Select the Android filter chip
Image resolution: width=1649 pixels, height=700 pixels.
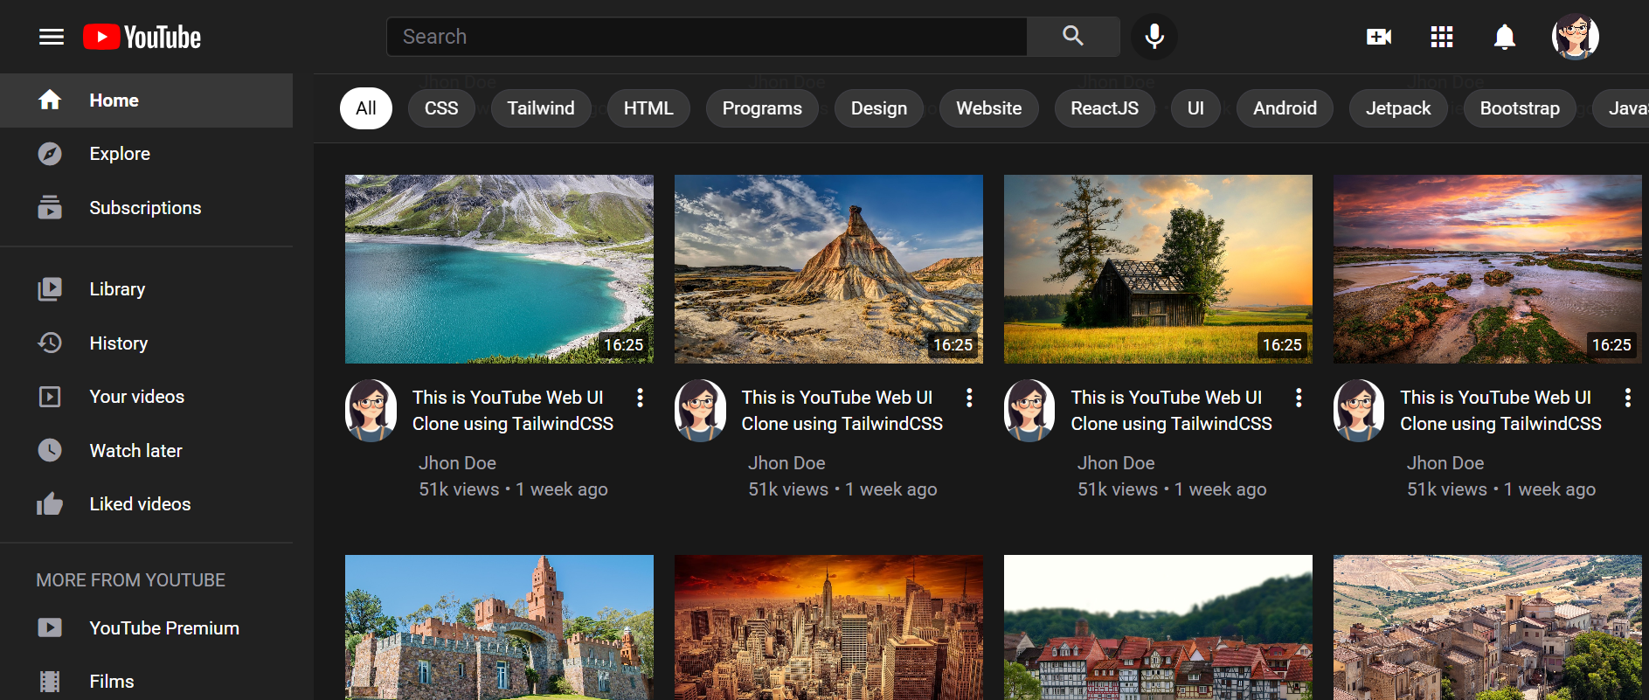pyautogui.click(x=1285, y=108)
